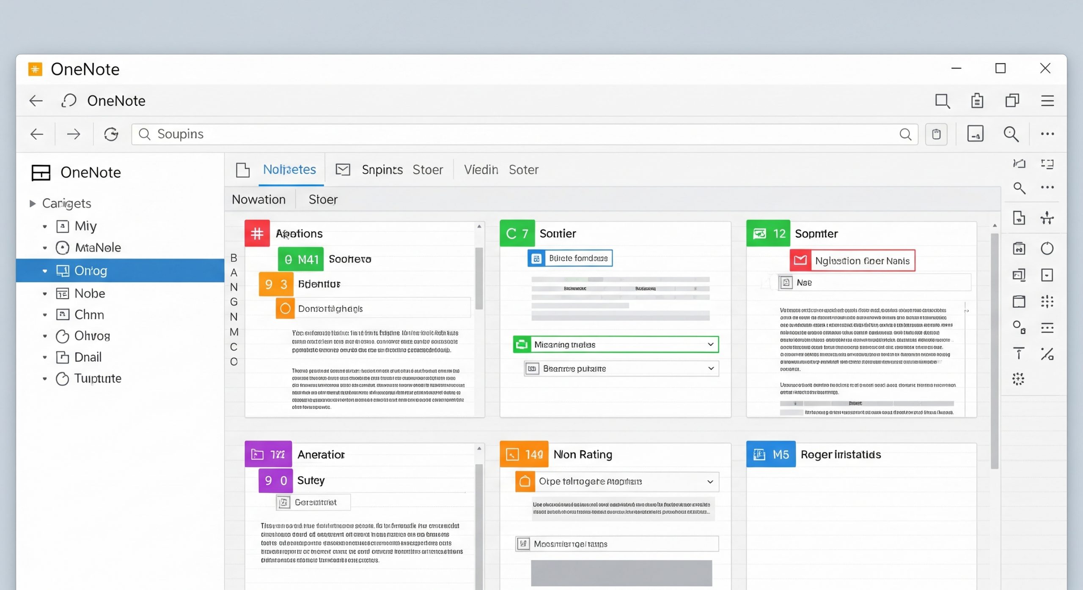
Task: Click the overlapping windows icon beside the hamburger menu
Action: (x=1012, y=101)
